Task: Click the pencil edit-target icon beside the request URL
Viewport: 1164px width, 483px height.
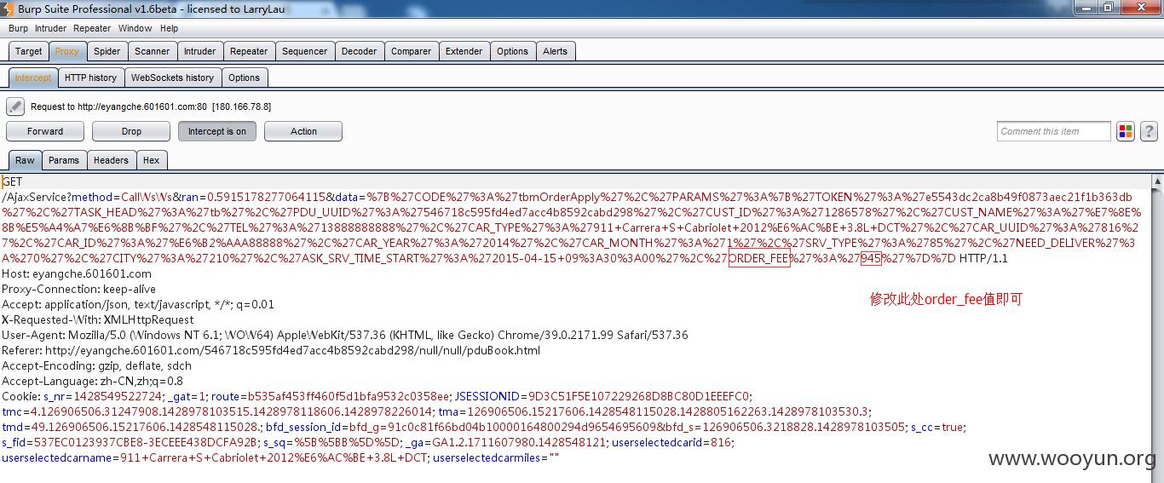Action: 15,106
